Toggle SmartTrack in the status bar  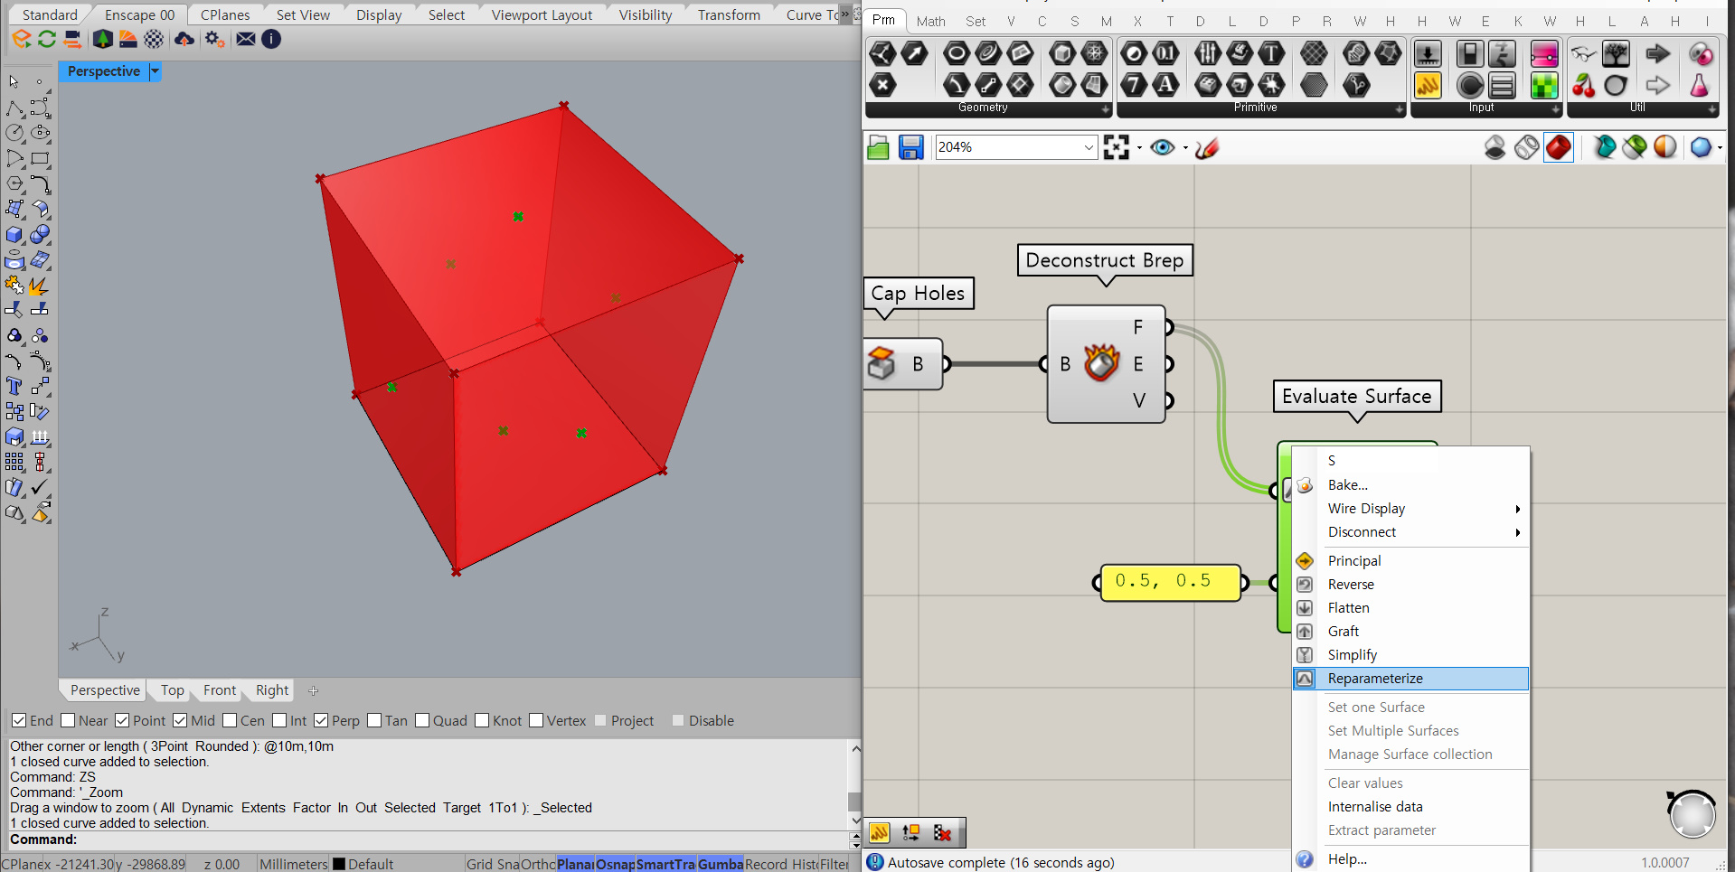[x=665, y=864]
